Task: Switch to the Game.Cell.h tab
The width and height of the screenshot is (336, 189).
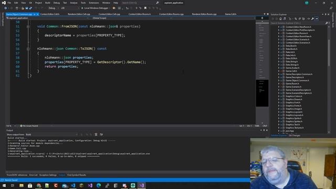Action: pos(230,14)
